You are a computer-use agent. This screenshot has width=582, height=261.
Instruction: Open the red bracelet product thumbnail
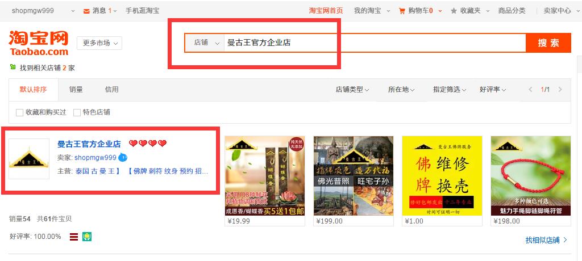coord(531,176)
